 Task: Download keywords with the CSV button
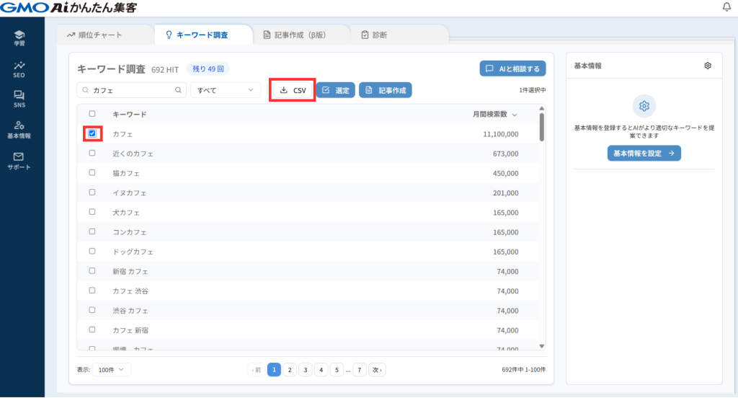tap(292, 90)
